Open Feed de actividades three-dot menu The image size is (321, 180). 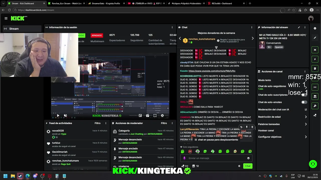(x=106, y=123)
